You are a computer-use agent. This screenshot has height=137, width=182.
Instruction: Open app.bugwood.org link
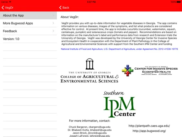pos(149,131)
